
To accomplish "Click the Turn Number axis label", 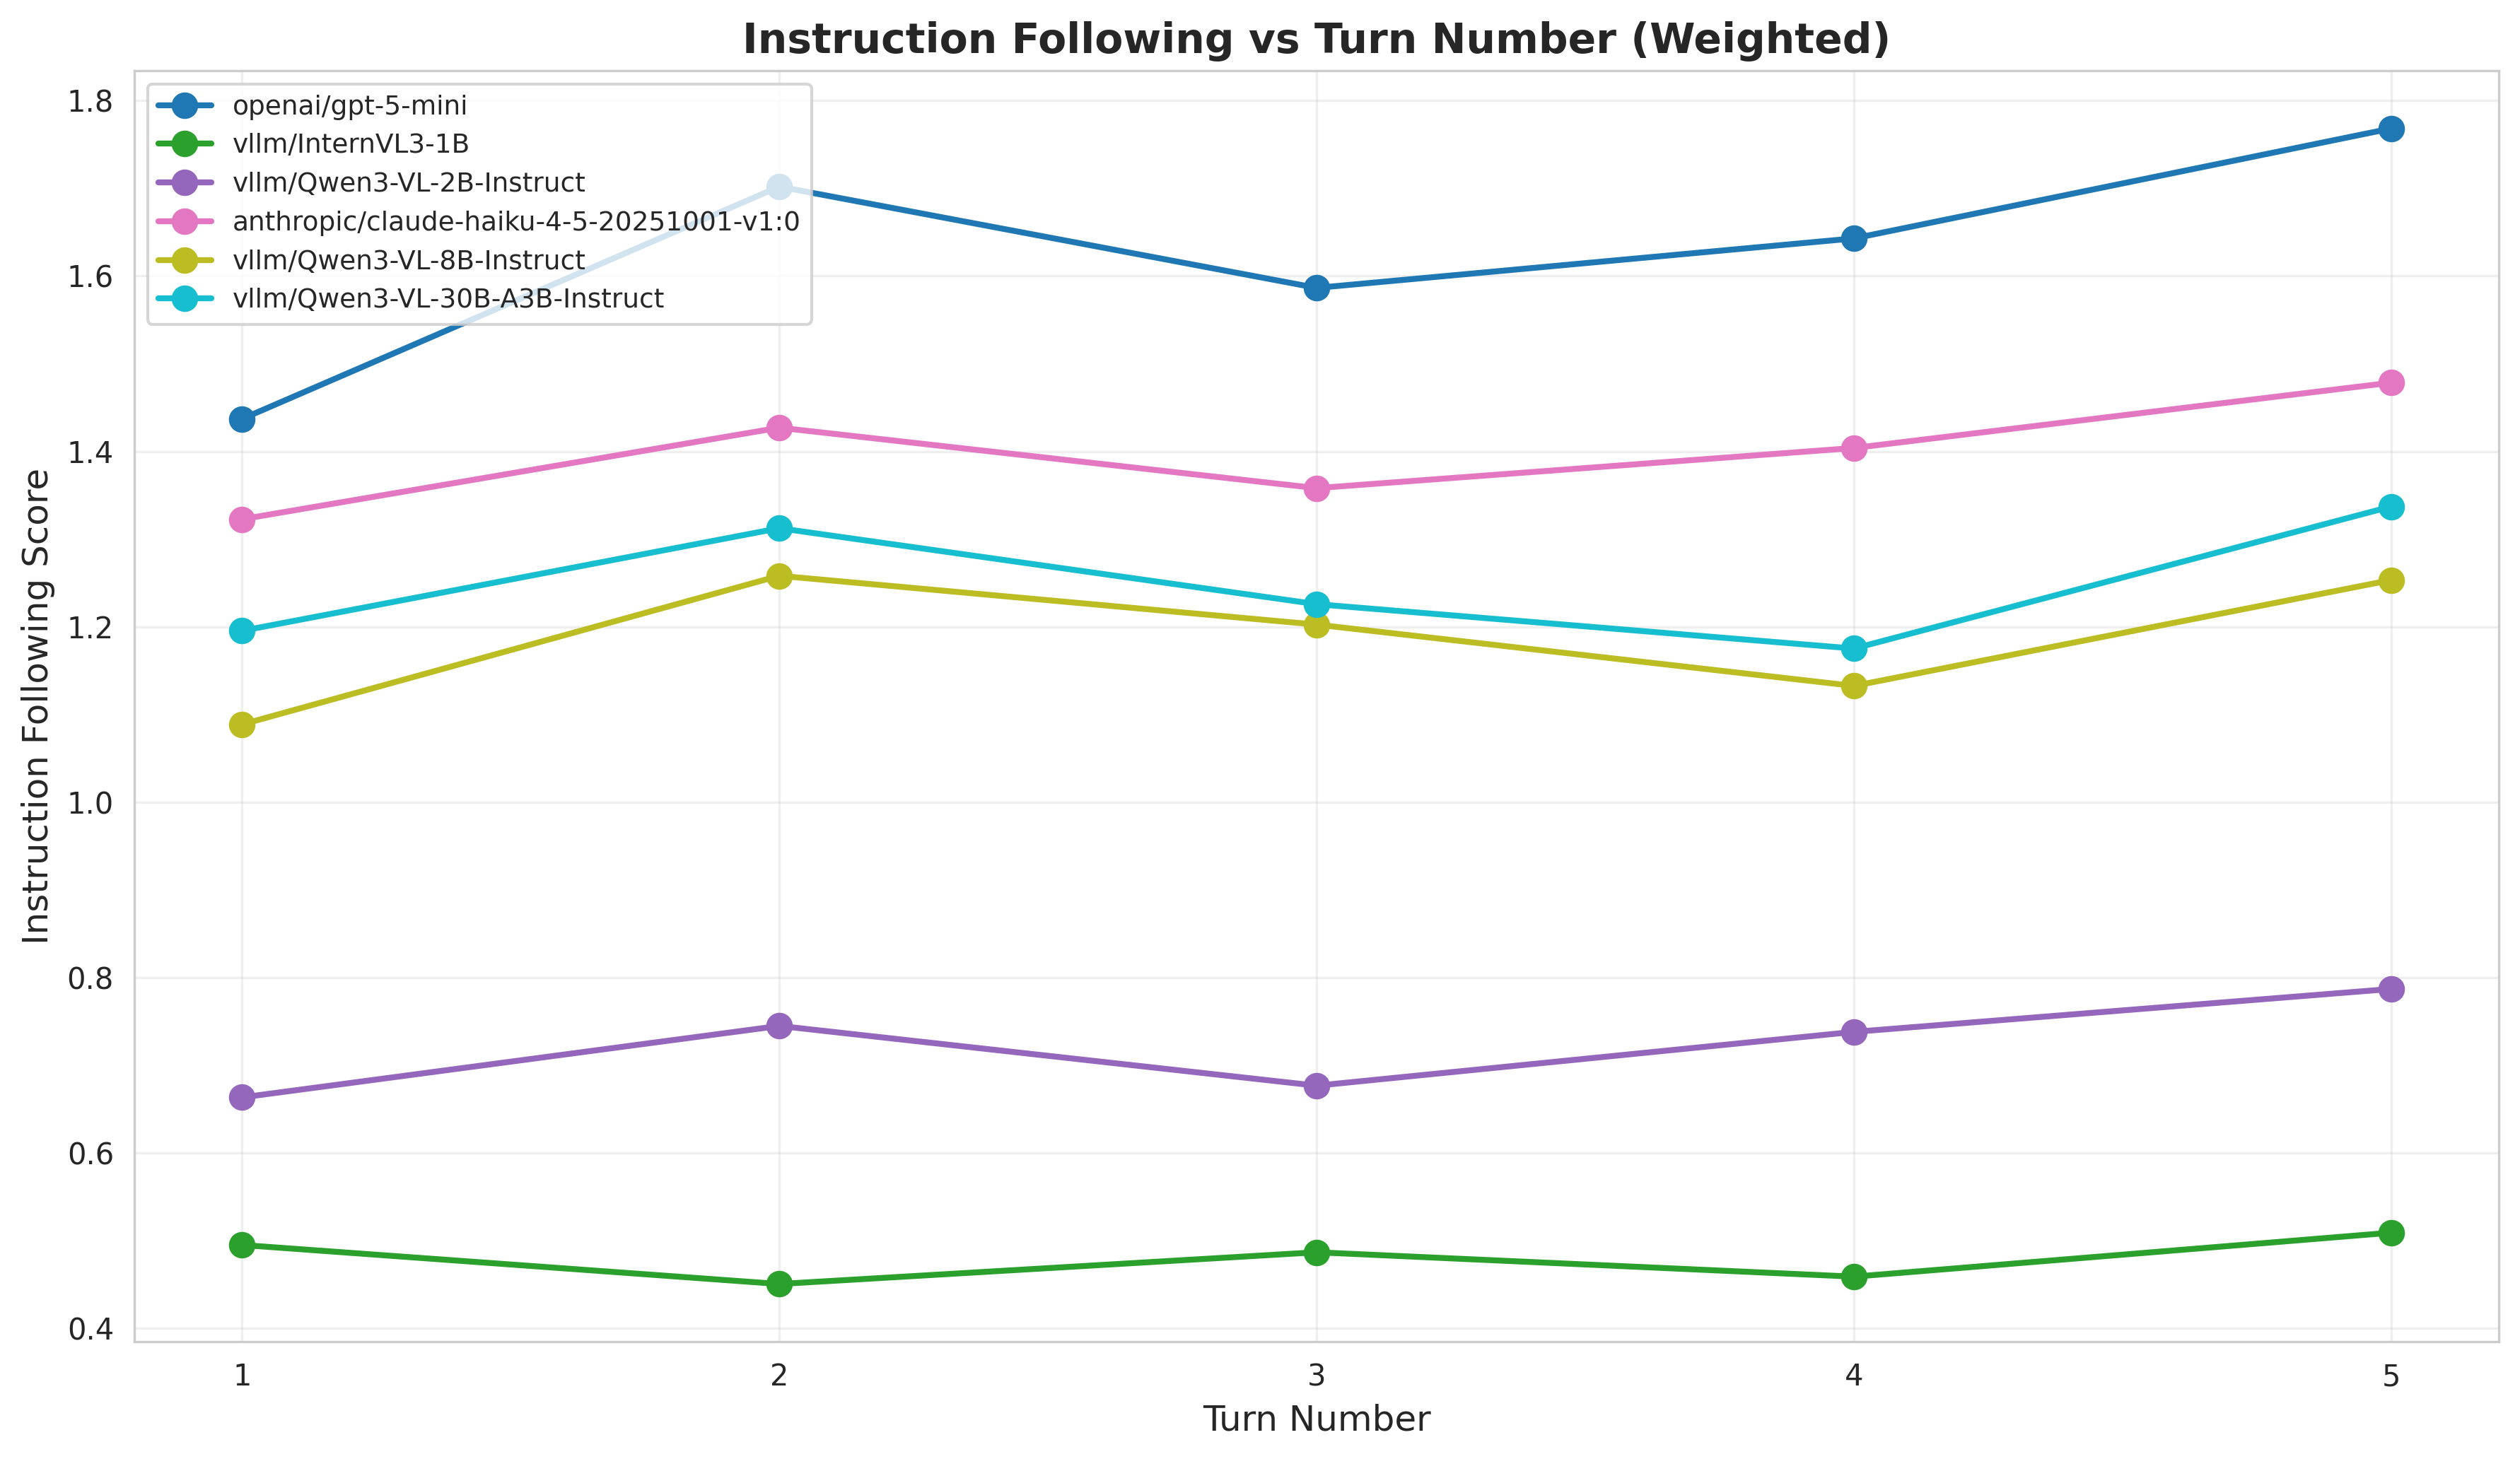I will (x=1316, y=1419).
